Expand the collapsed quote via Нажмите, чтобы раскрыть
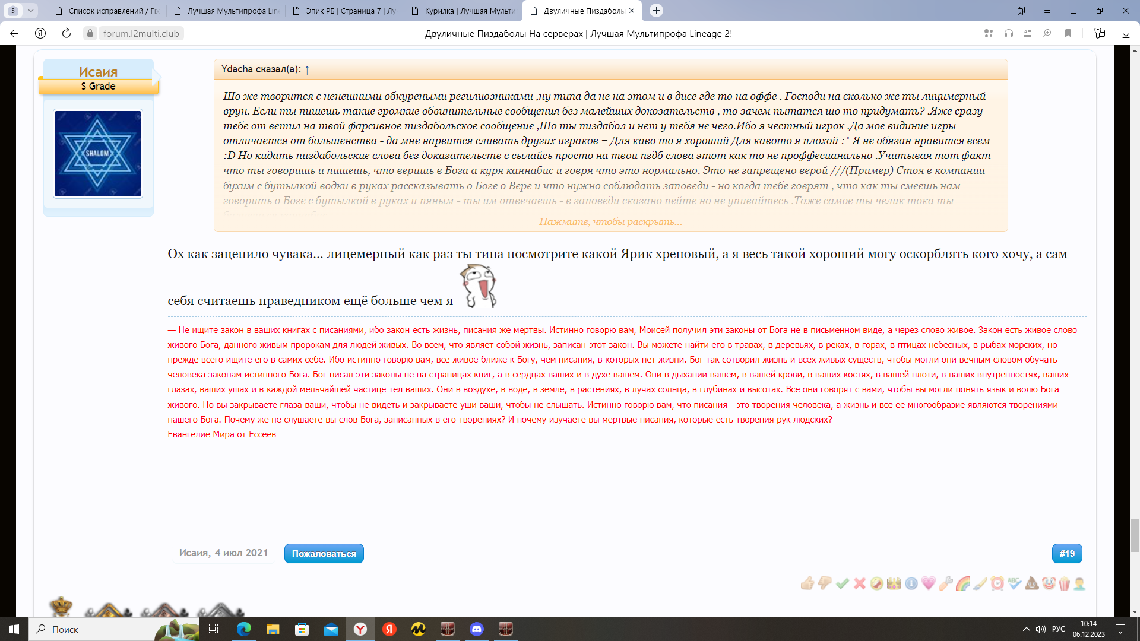The image size is (1140, 641). click(x=610, y=222)
